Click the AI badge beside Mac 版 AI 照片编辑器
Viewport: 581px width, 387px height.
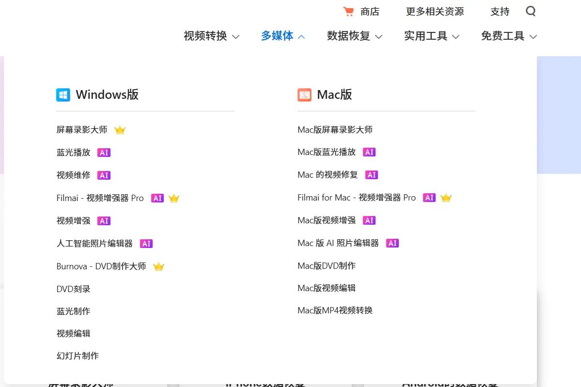pos(392,243)
